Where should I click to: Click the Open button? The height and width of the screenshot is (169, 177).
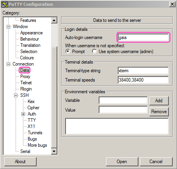click(122, 162)
